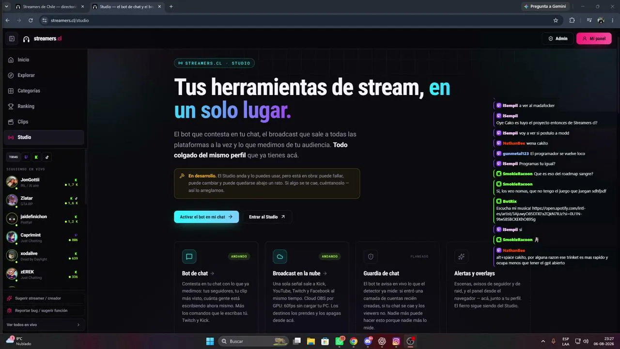Open ChatGPT from the taskbar
This screenshot has height=349, width=620.
(382, 341)
